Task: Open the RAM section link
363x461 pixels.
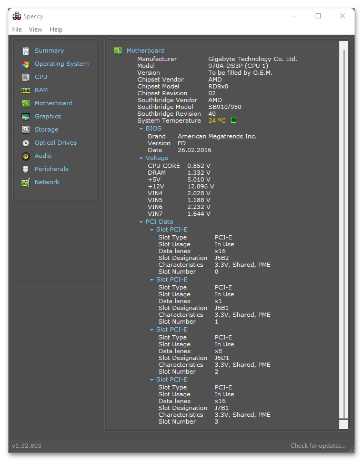Action: pos(41,91)
